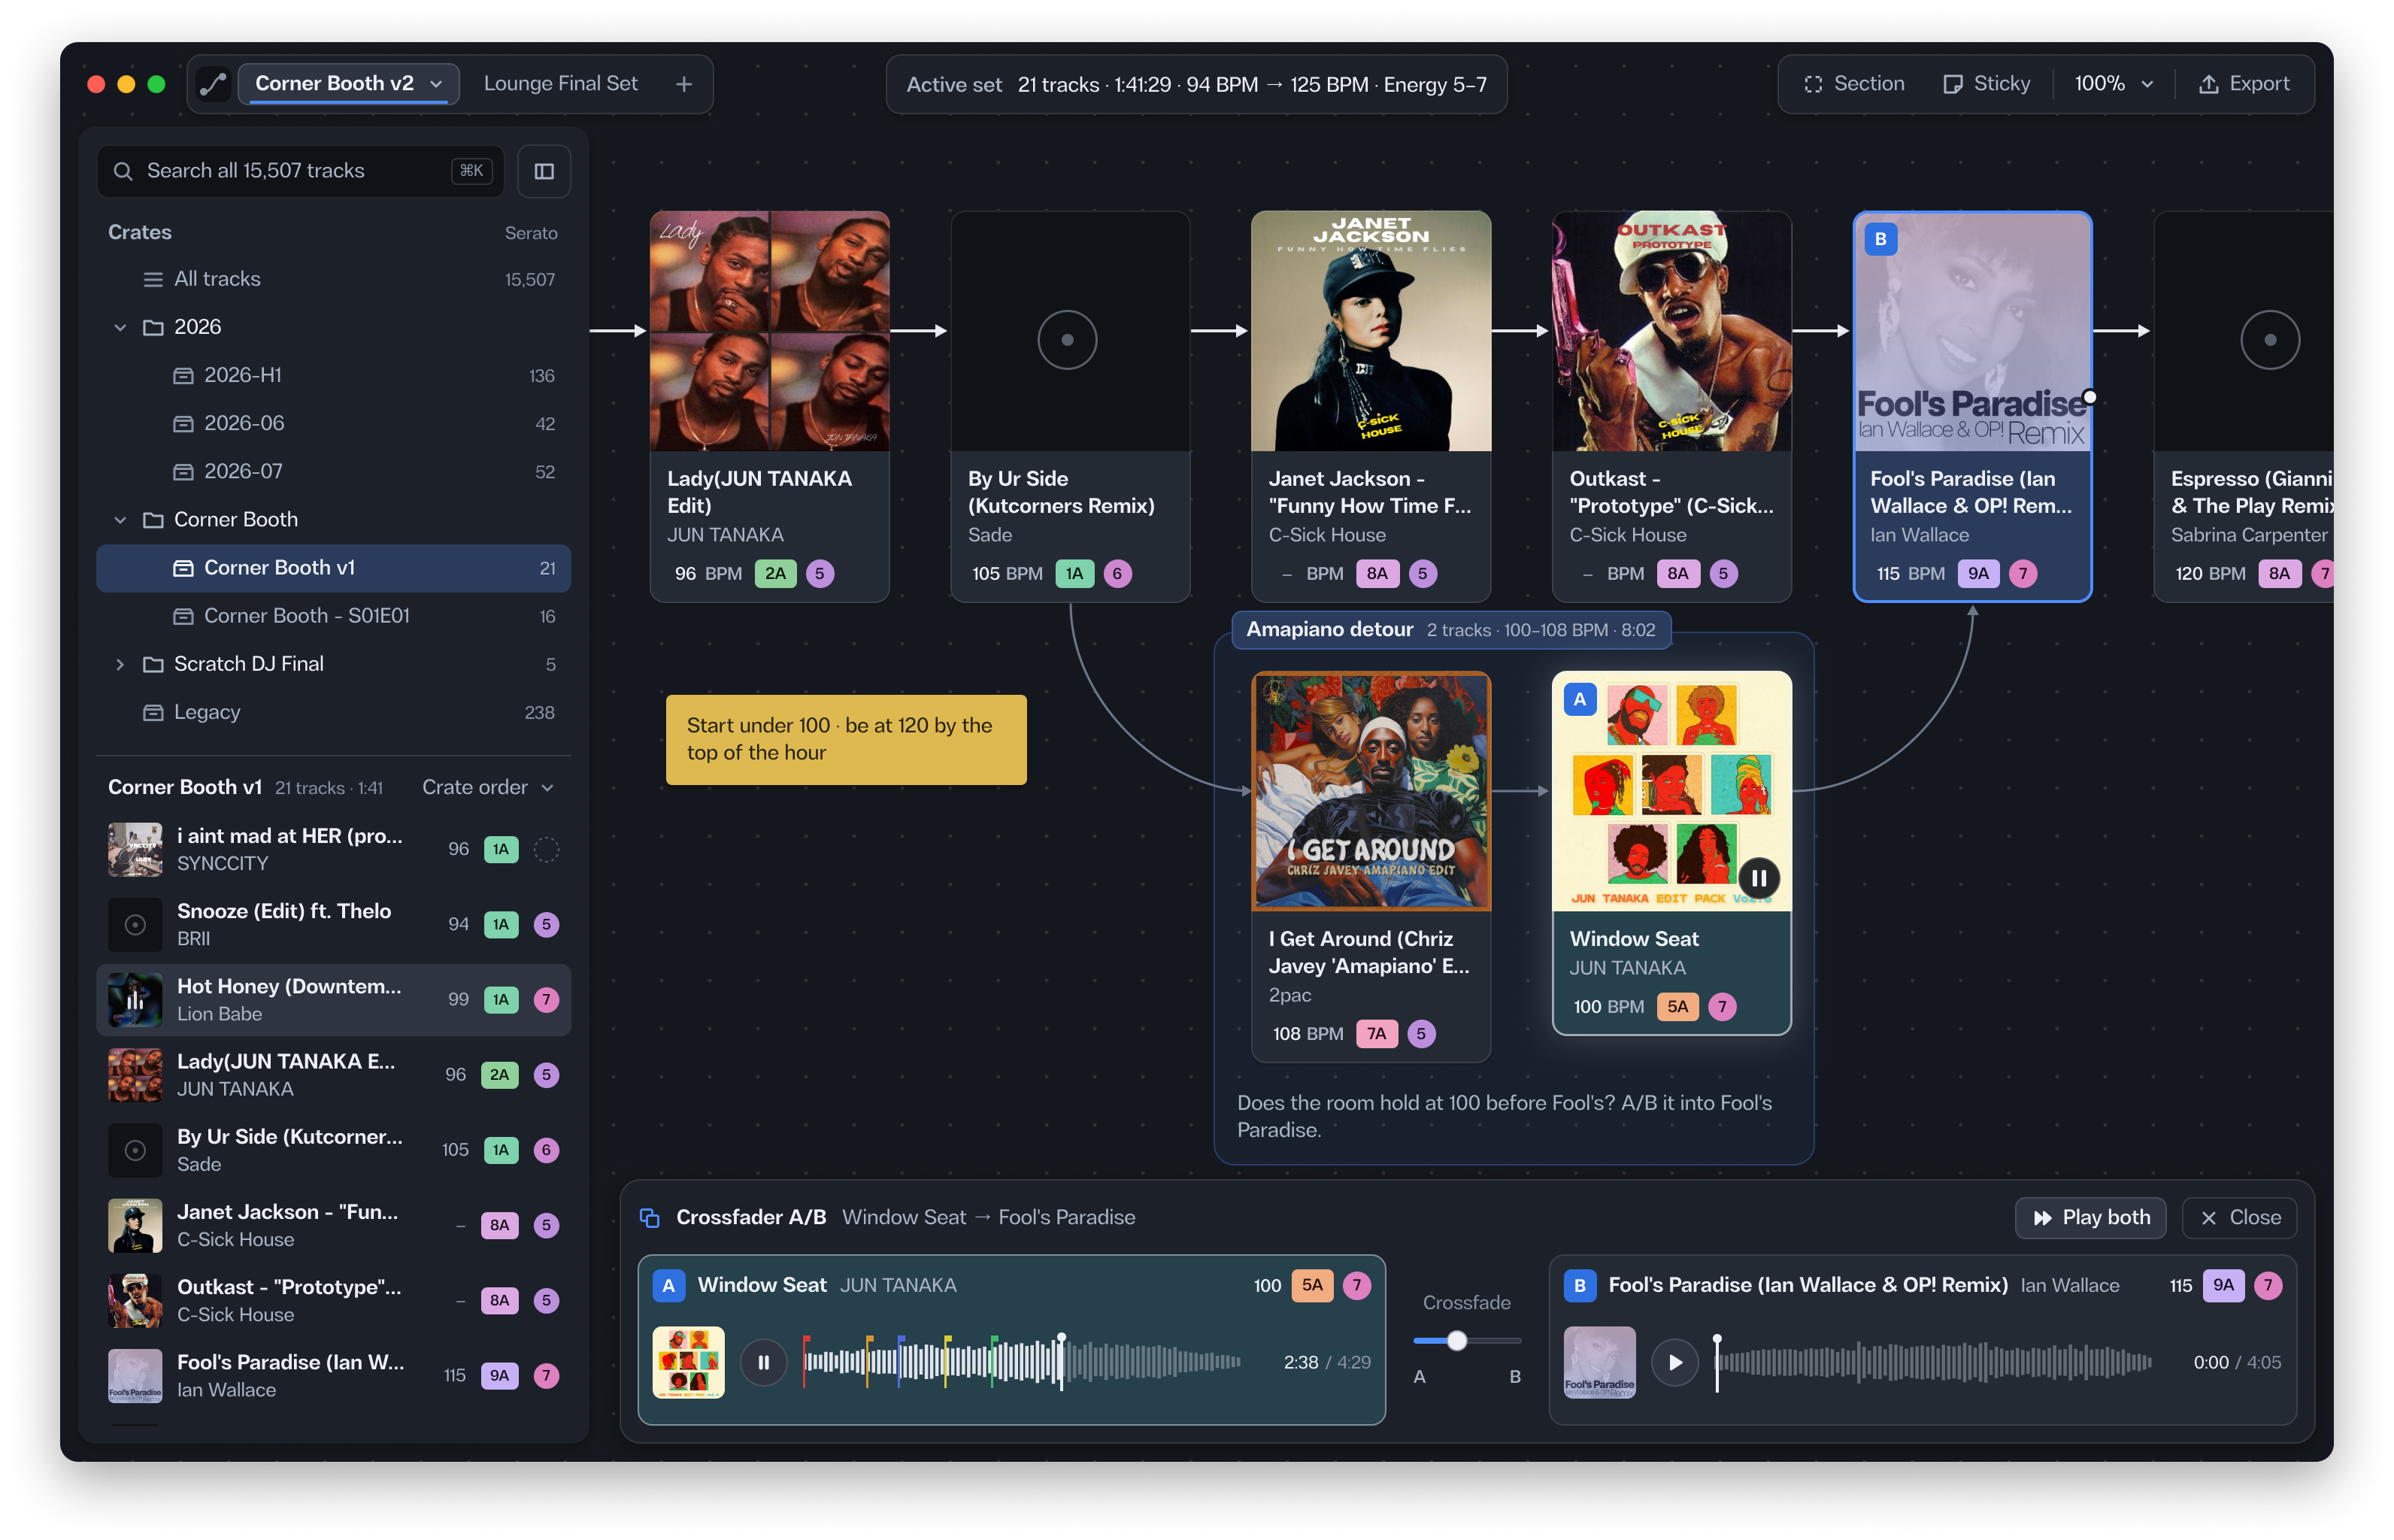This screenshot has height=1540, width=2394.
Task: Click the Export button
Action: [x=2244, y=84]
